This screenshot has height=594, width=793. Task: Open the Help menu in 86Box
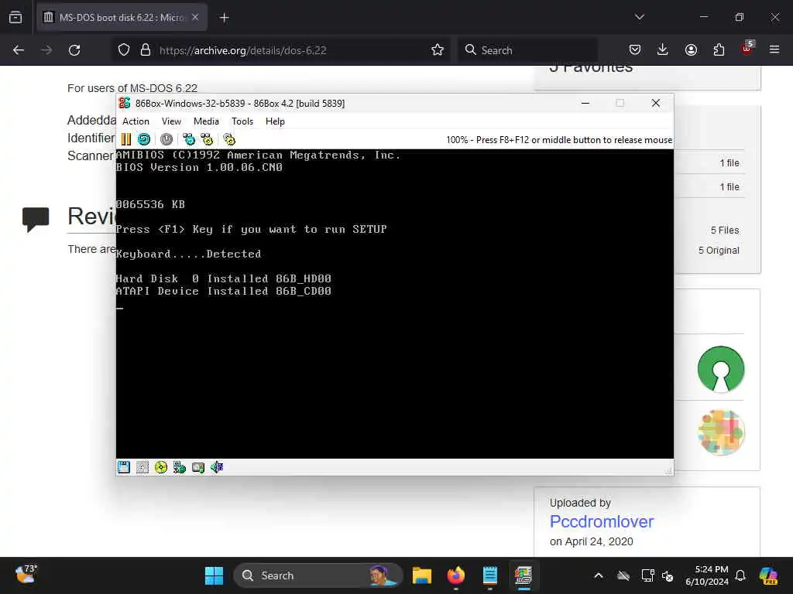pyautogui.click(x=275, y=121)
